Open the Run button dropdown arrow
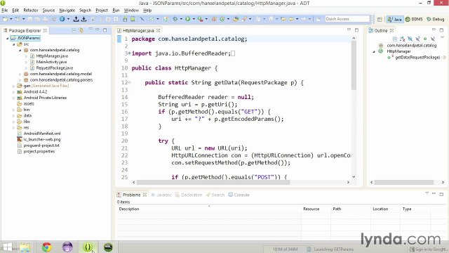Image resolution: width=449 pixels, height=253 pixels. tap(194, 19)
